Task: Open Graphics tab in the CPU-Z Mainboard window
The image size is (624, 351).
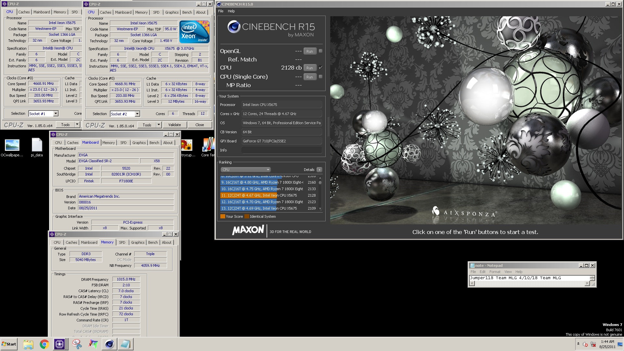Action: (x=139, y=143)
